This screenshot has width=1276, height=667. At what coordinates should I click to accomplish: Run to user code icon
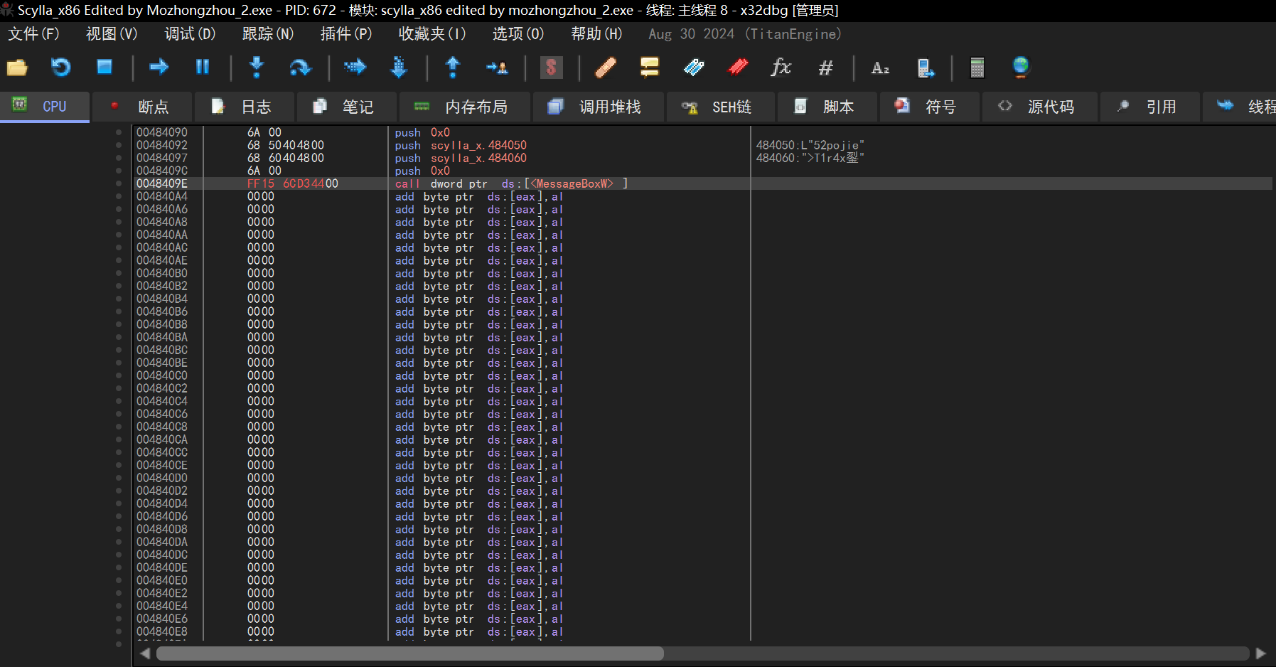pyautogui.click(x=497, y=68)
